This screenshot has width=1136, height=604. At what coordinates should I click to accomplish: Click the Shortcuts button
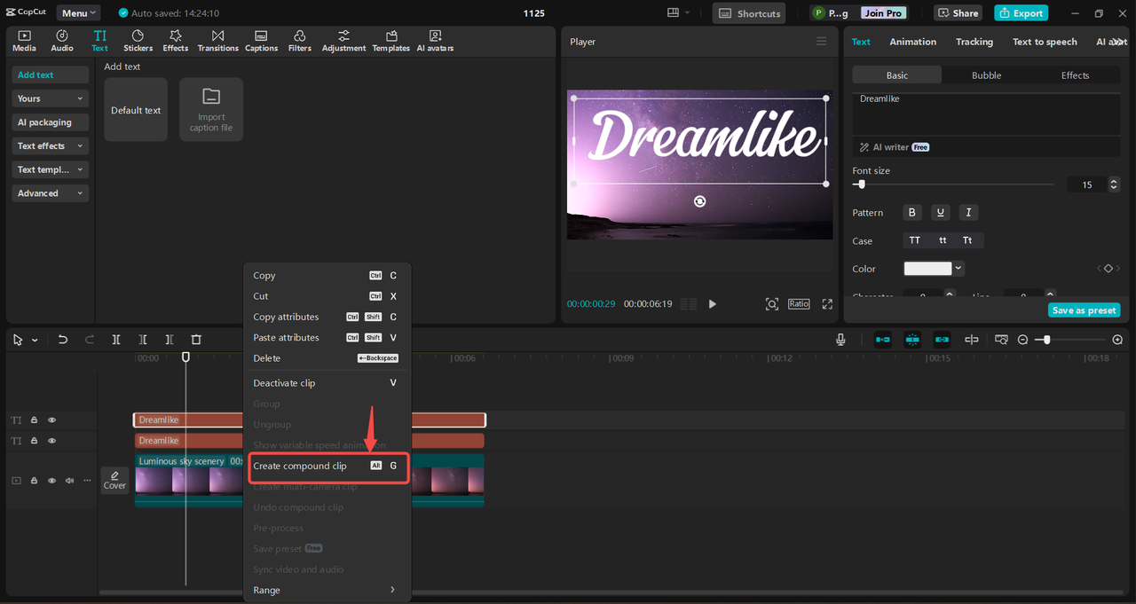pyautogui.click(x=749, y=13)
